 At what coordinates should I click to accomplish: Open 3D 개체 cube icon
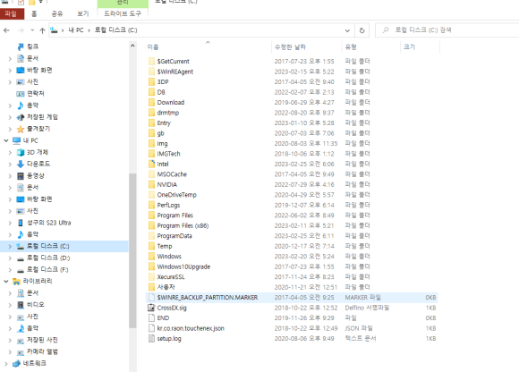point(21,152)
